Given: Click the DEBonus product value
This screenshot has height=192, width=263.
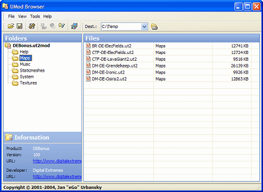Looking at the screenshot, I should 41,148.
